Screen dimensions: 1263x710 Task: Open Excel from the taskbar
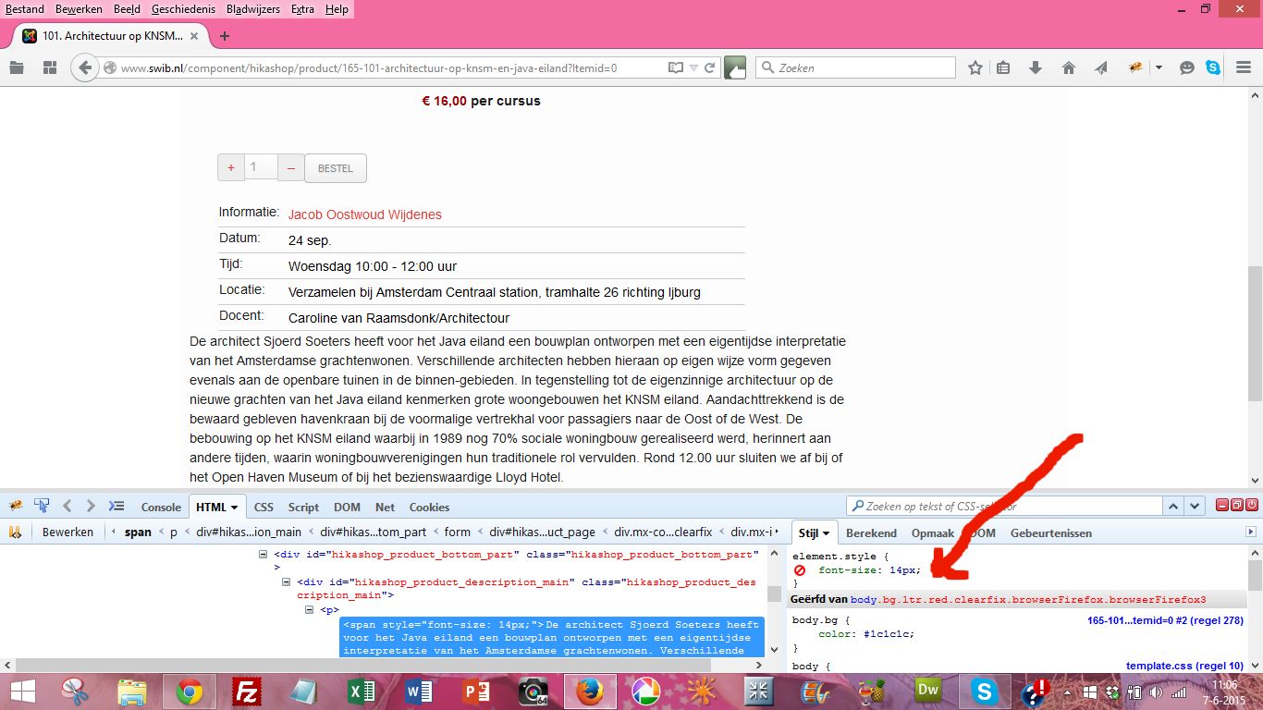(x=361, y=692)
